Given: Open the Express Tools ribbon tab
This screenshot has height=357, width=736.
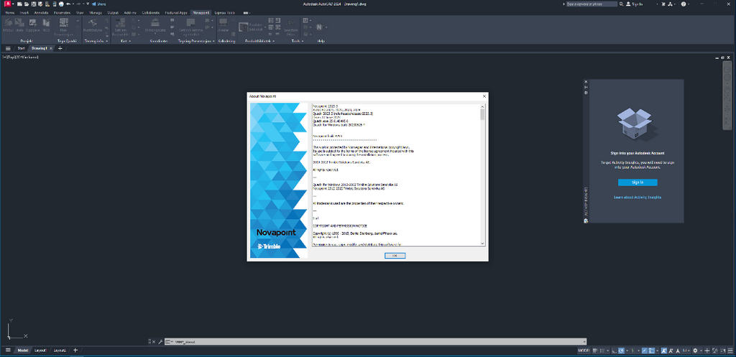Looking at the screenshot, I should [x=224, y=12].
